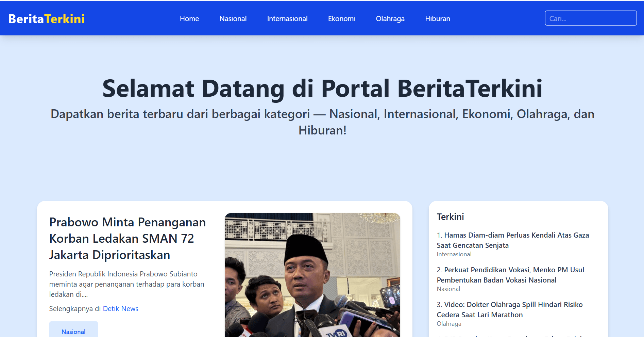Click the Presiden Republik Indonesia article excerpt
Image resolution: width=644 pixels, height=337 pixels.
(127, 284)
